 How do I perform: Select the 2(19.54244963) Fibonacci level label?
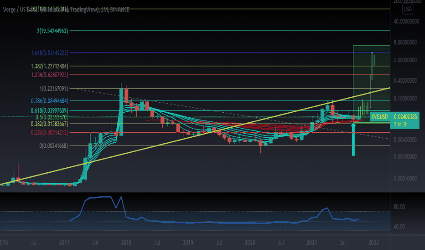(x=52, y=31)
